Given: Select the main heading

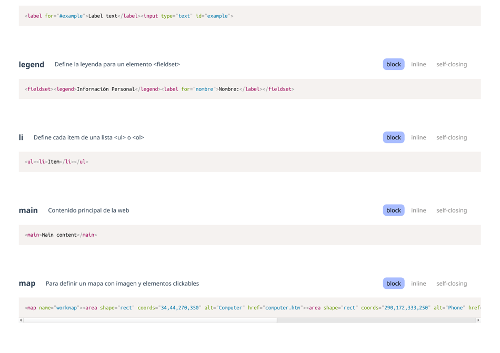Looking at the screenshot, I should 28,210.
